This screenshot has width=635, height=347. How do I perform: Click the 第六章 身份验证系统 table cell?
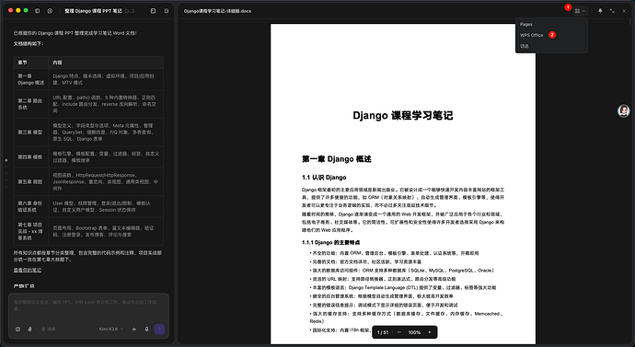31,206
